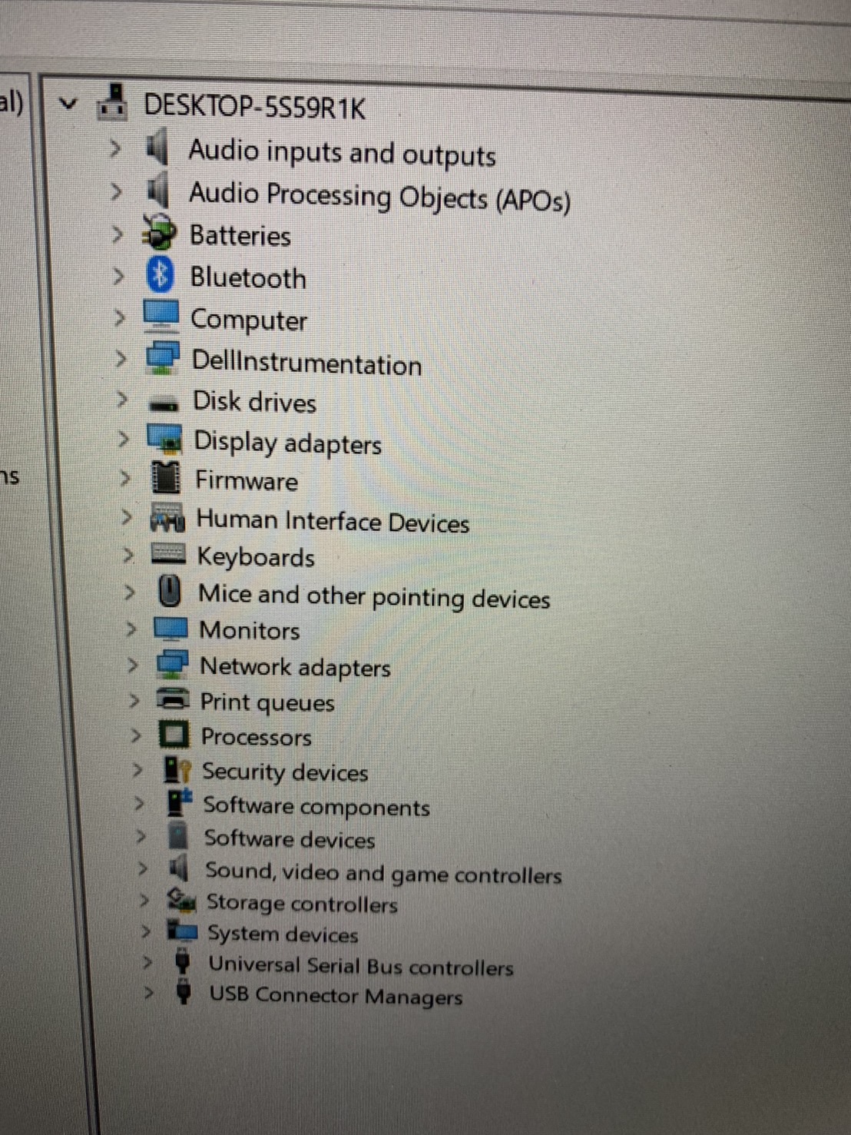Select the Batteries label
Screen dimensions: 851x1135
click(x=240, y=235)
